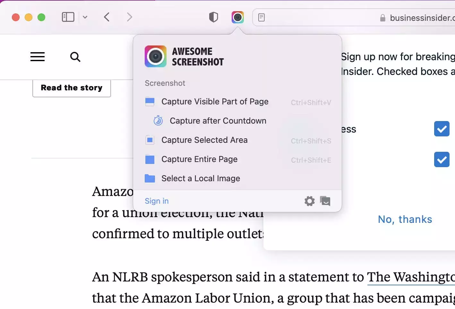Screen dimensions: 455x309
Task: Go back to the previous page
Action: 107,17
